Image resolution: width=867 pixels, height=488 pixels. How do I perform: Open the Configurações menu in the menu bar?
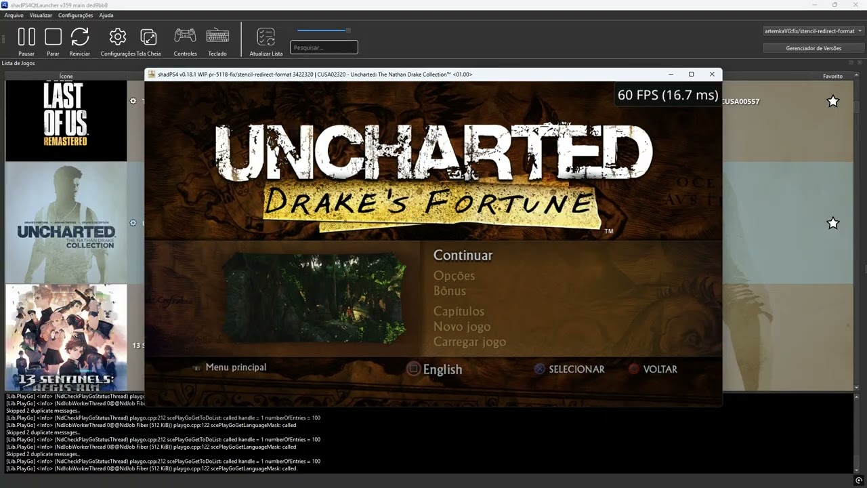(76, 15)
